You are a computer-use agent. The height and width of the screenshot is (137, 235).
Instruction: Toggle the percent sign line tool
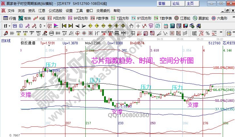pos(208,33)
